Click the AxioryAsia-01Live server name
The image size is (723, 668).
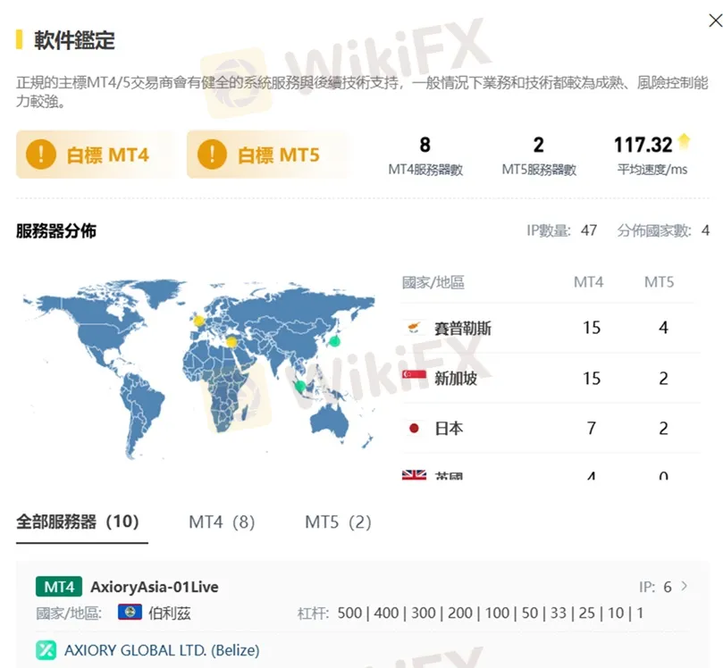[155, 587]
